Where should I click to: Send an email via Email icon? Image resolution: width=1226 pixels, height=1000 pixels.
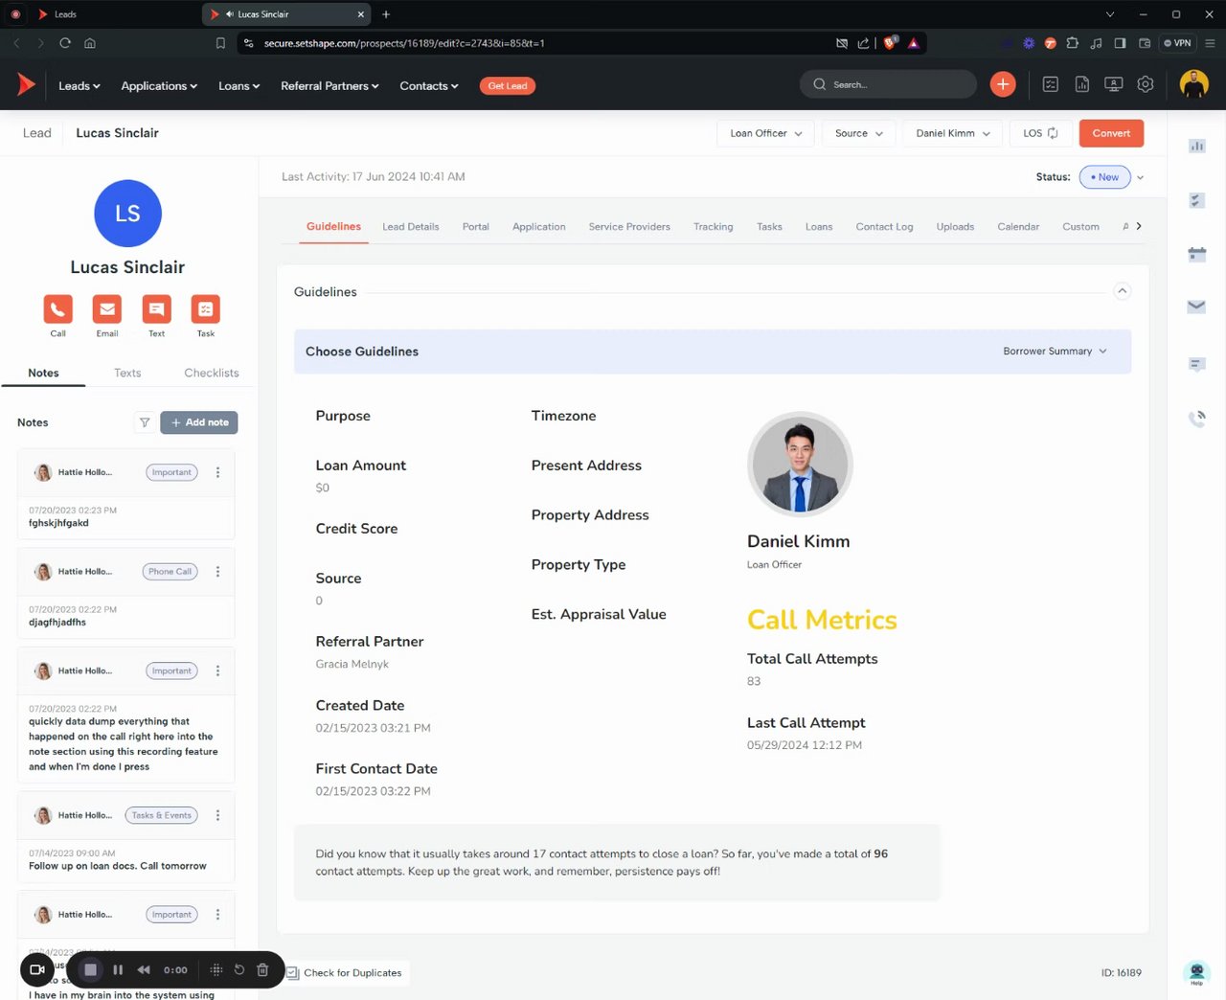click(x=107, y=309)
